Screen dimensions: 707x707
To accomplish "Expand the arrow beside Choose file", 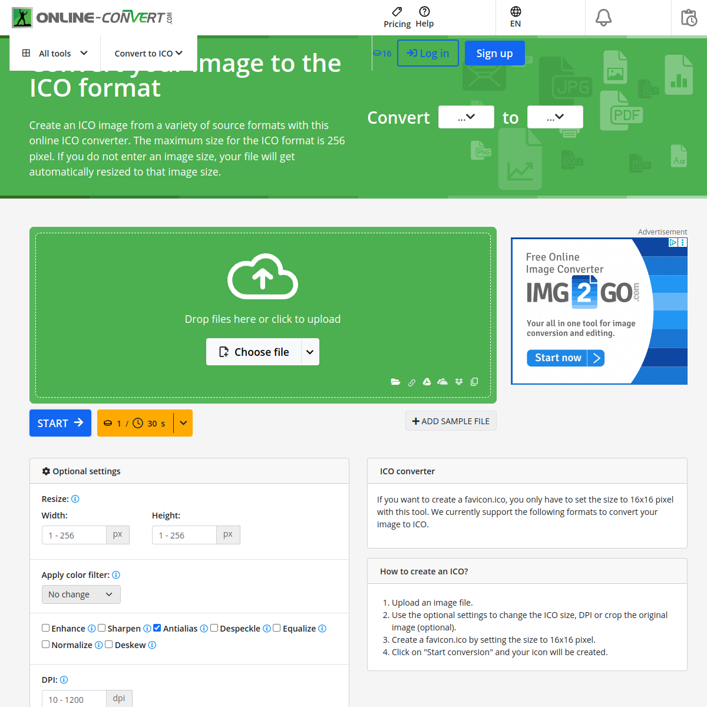I will coord(310,352).
